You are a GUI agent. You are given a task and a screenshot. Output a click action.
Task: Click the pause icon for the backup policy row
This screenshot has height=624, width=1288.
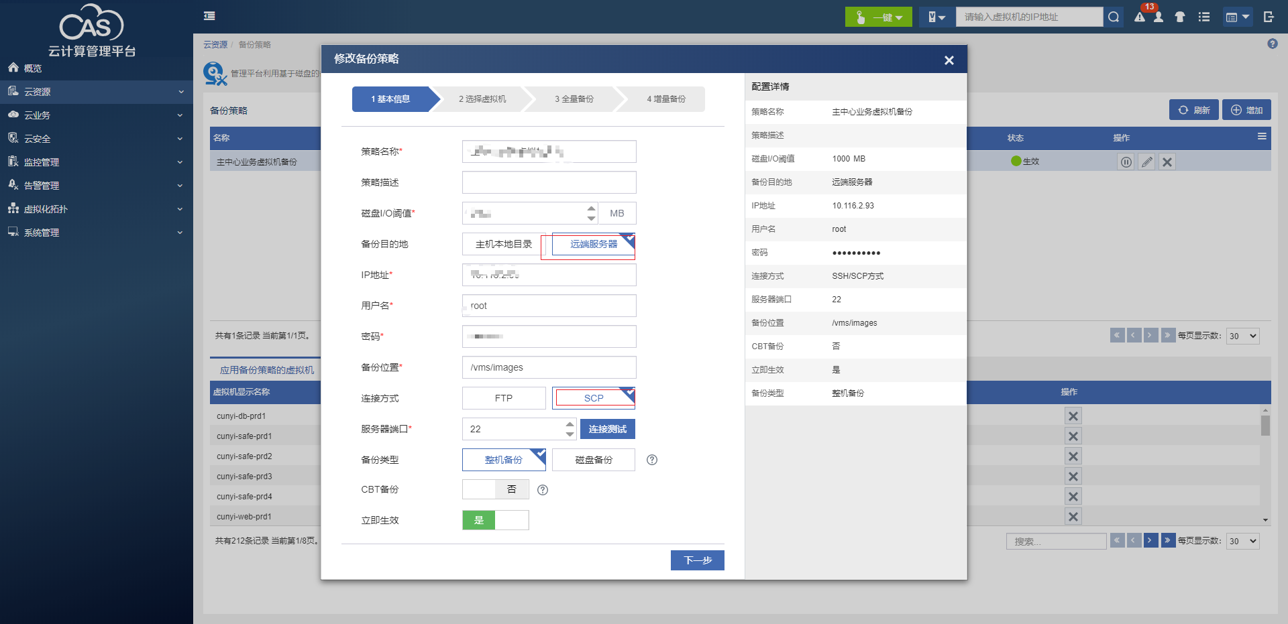1126,162
